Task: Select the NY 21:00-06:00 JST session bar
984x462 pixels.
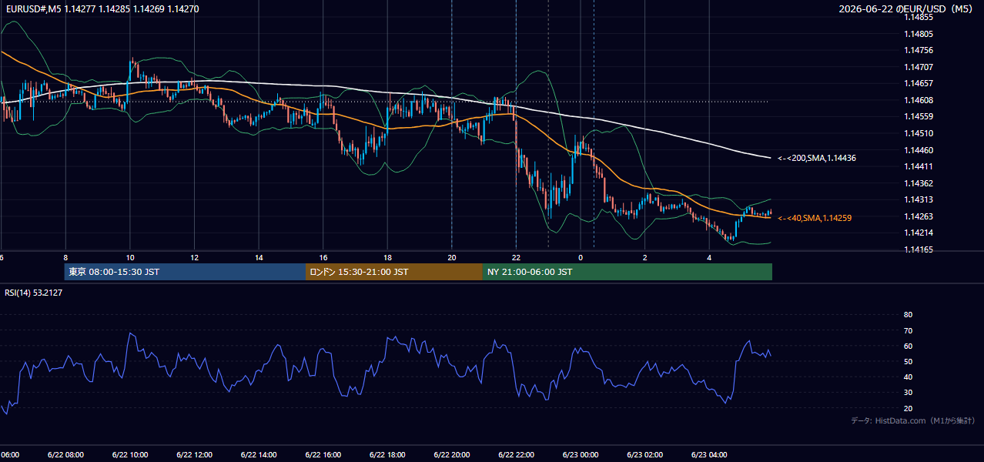Action: pyautogui.click(x=628, y=272)
